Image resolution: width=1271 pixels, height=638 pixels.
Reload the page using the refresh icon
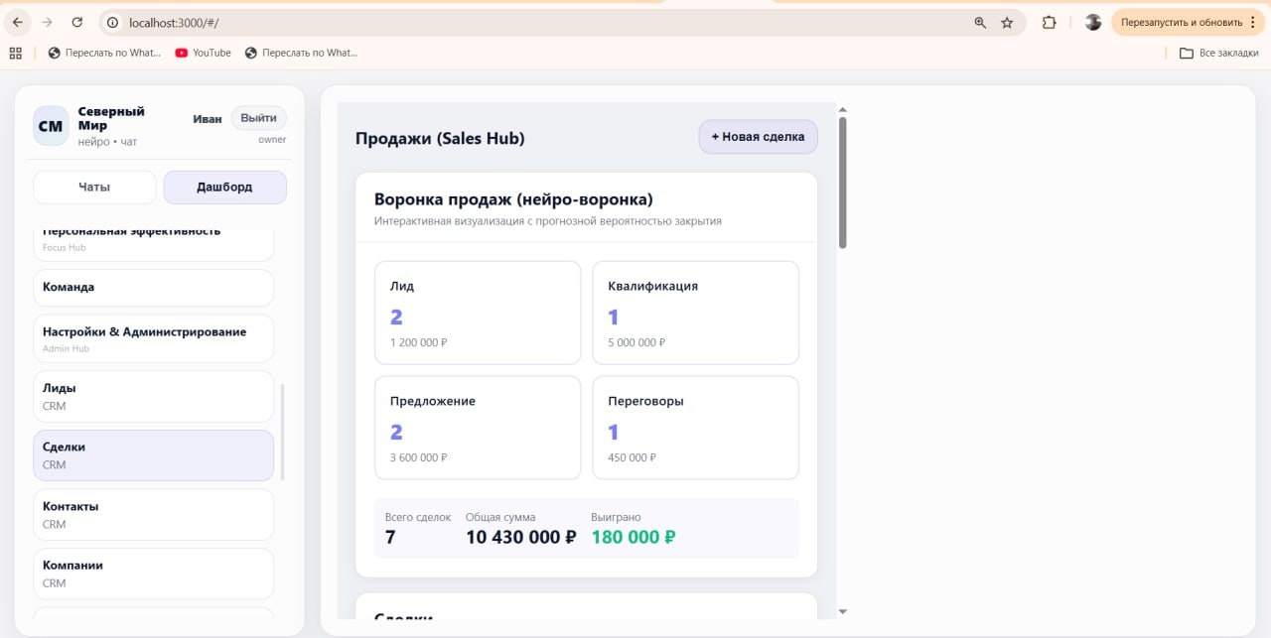(x=77, y=21)
